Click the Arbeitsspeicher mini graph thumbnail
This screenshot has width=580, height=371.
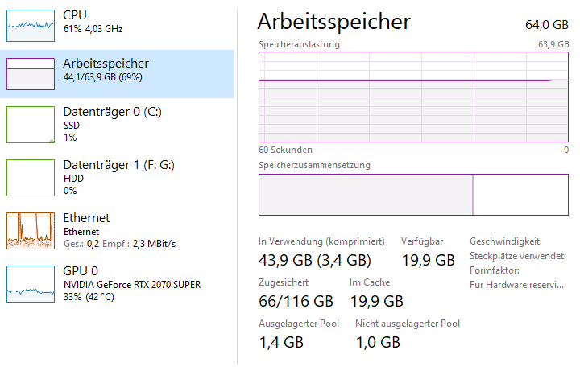(x=31, y=74)
